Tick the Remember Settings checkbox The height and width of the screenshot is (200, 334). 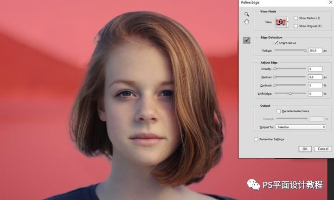pos(256,139)
